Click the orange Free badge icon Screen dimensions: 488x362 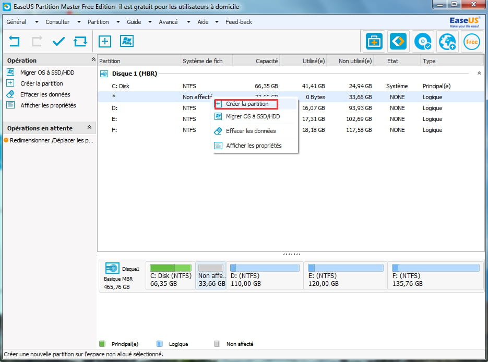click(x=472, y=42)
